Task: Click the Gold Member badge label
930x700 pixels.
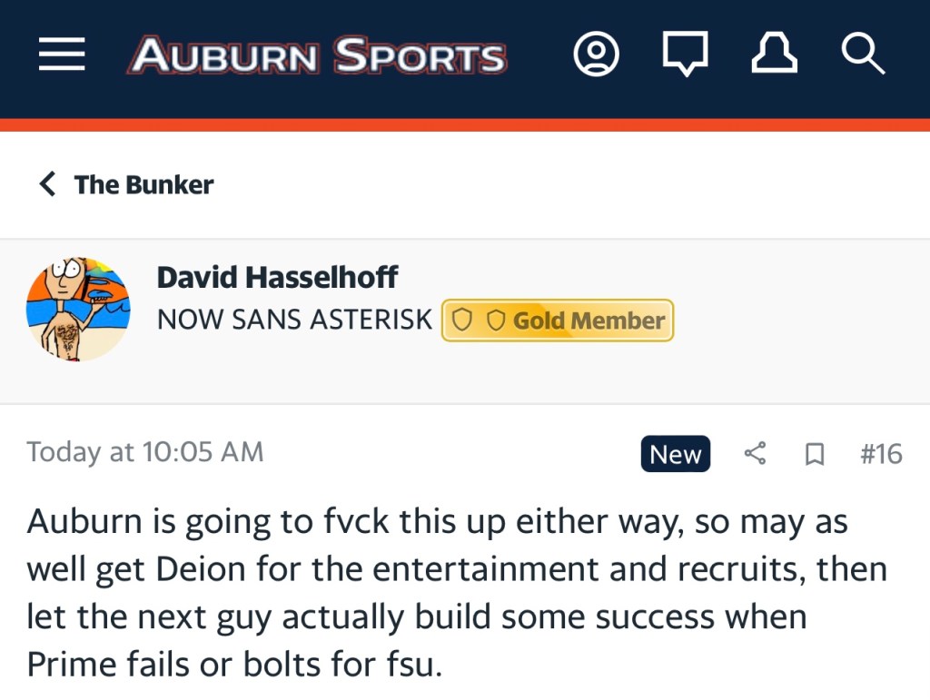Action: (x=589, y=320)
